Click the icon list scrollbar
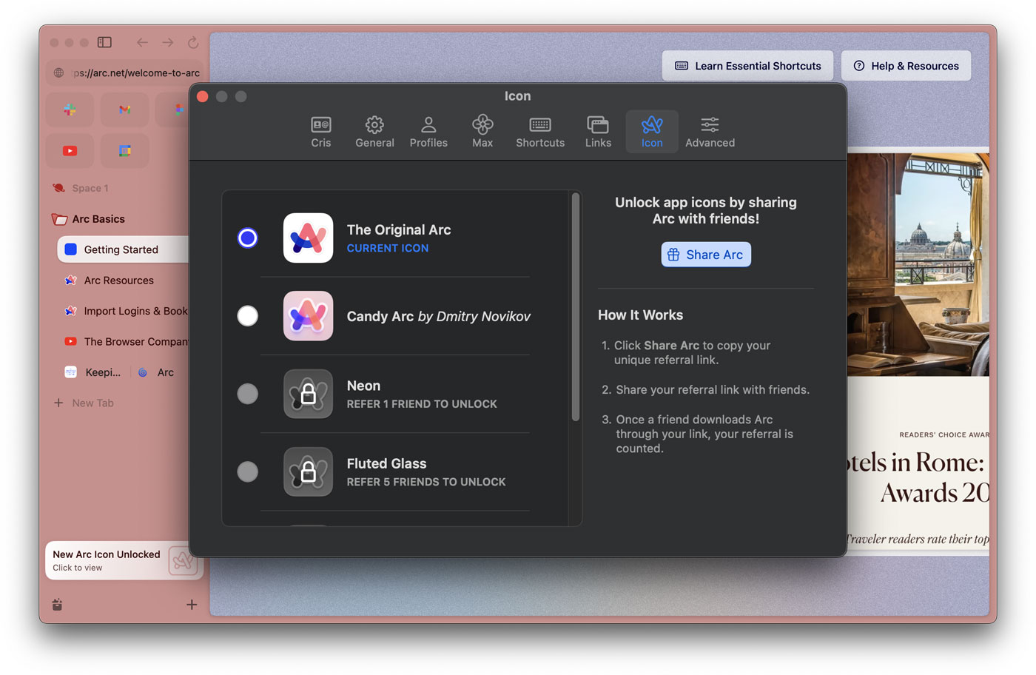This screenshot has width=1036, height=675. (x=575, y=307)
